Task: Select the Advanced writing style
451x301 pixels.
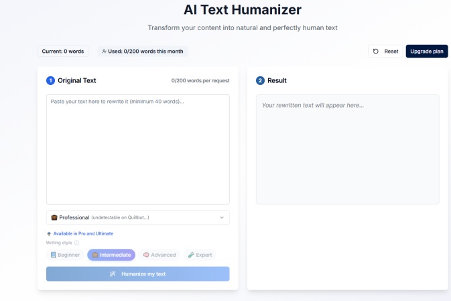Action: tap(159, 255)
